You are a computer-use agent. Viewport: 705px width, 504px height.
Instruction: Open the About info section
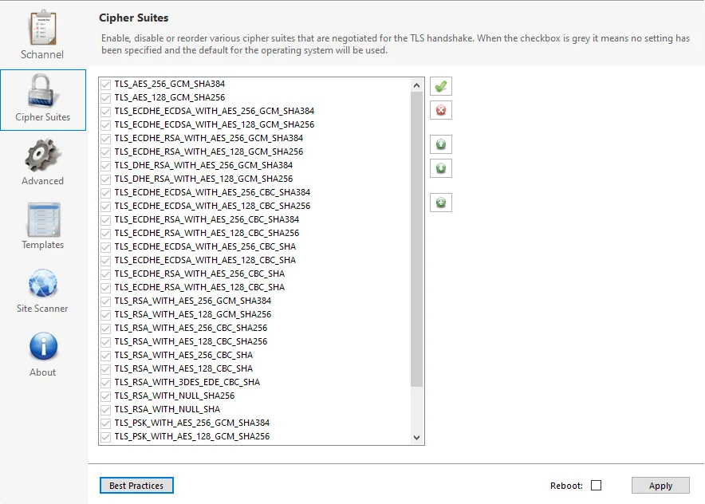click(x=43, y=354)
